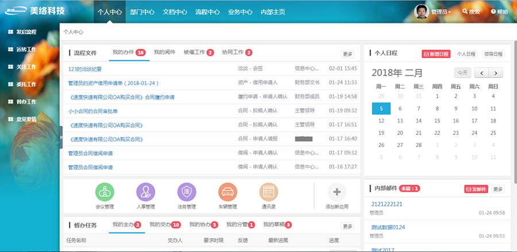Open the 文档中心 top menu
Screen dimensions: 517x252
point(175,11)
